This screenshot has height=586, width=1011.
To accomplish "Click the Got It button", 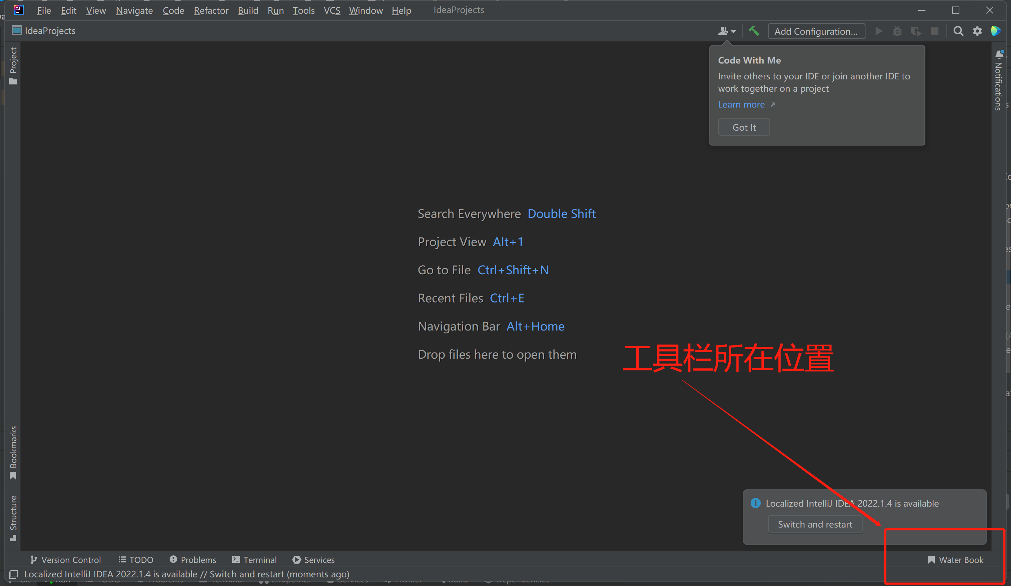I will coord(743,127).
